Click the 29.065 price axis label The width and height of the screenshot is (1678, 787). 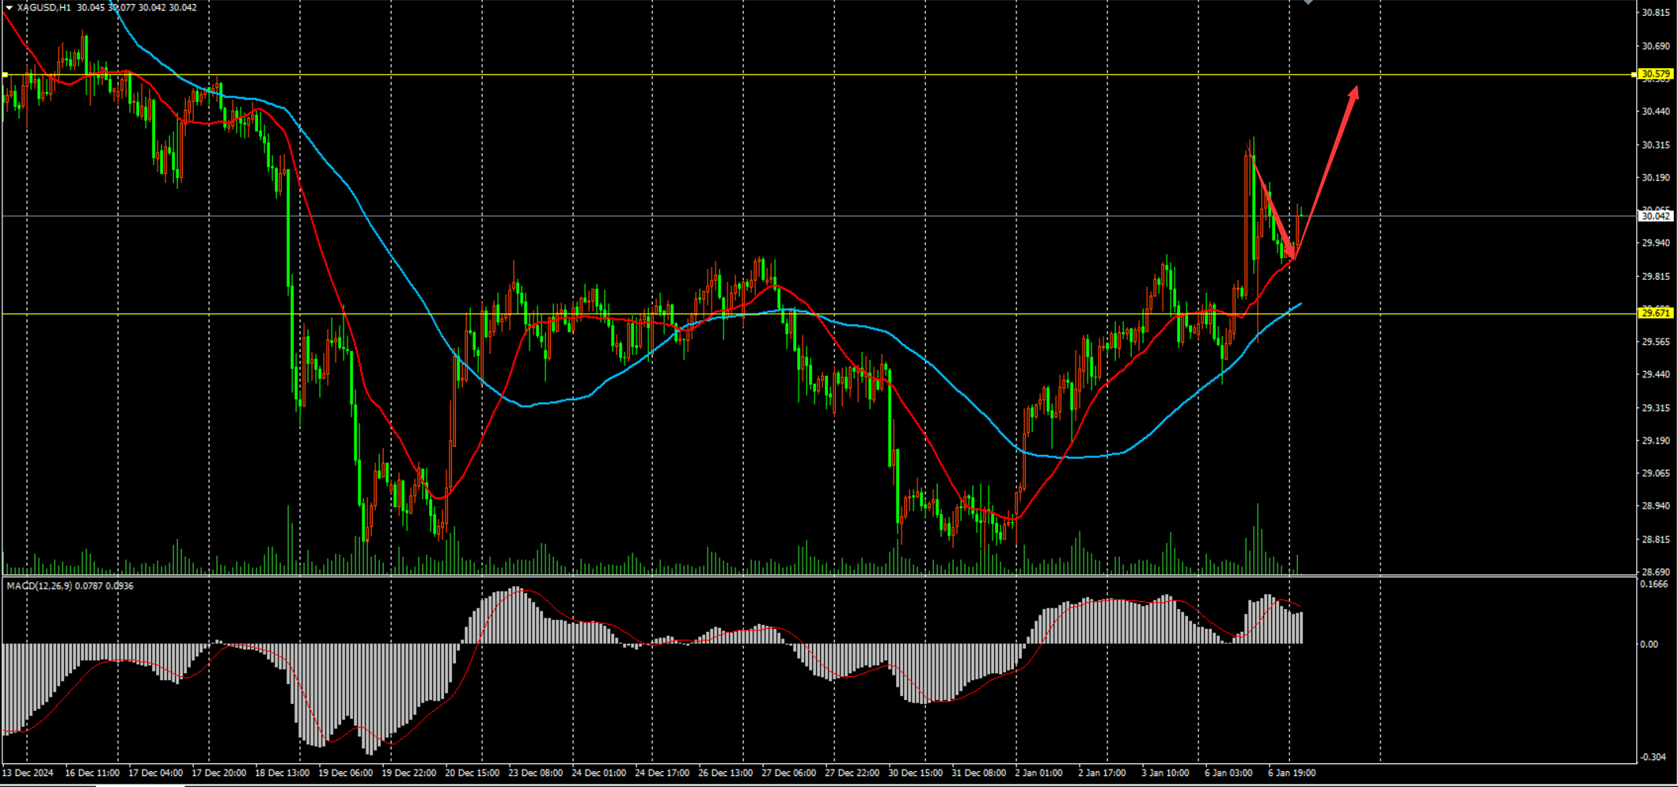click(x=1656, y=473)
